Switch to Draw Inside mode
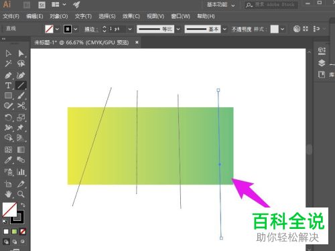Viewport: 335px width, 251px height. [23, 242]
